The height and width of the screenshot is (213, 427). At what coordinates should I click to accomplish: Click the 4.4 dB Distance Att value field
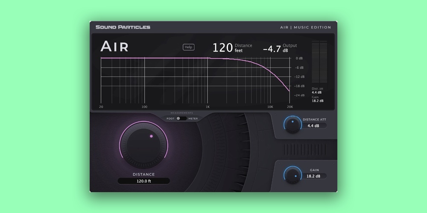coord(314,126)
